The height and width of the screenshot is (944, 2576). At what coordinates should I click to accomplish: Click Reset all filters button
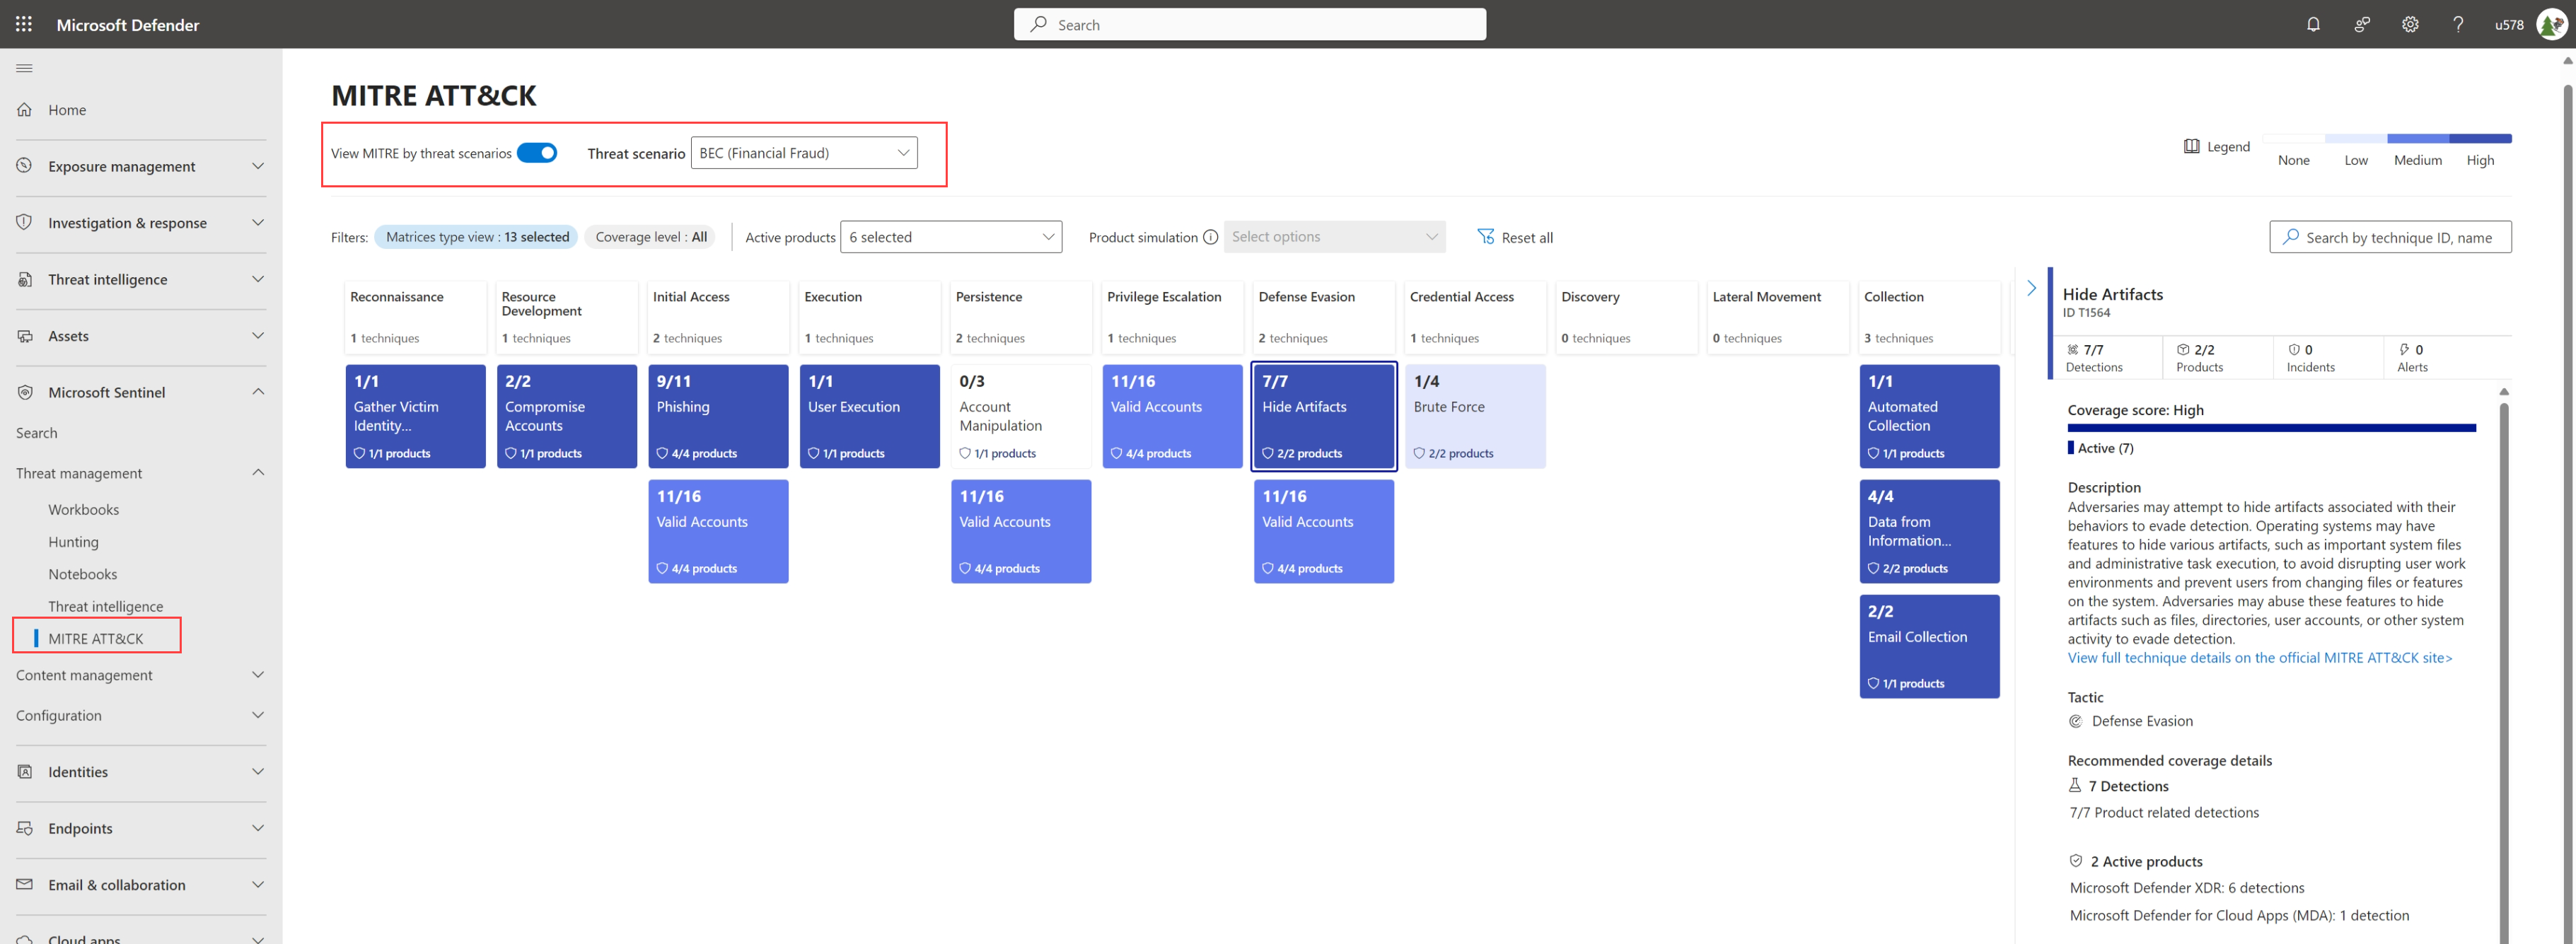1512,236
